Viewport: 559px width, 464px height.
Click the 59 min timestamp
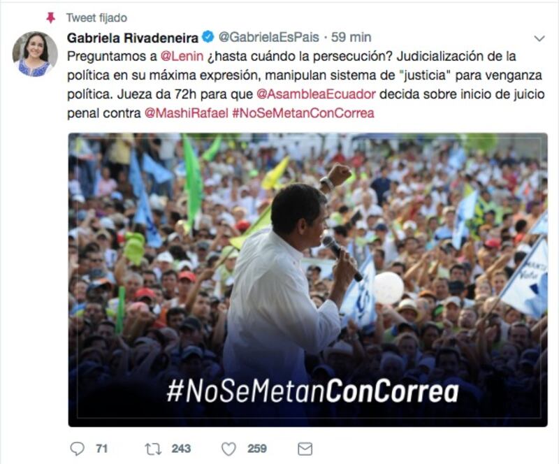[x=351, y=37]
